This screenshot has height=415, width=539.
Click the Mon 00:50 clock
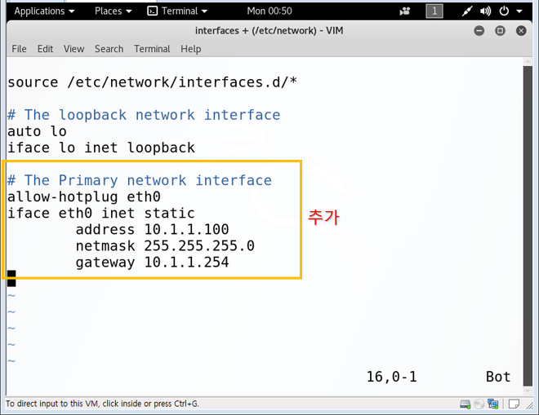269,11
